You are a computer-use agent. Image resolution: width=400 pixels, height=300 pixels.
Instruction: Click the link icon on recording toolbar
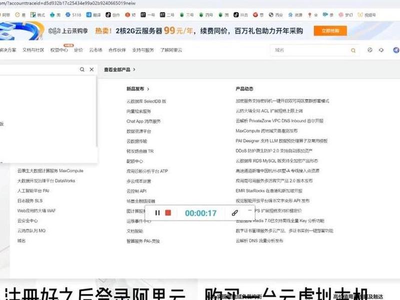(x=235, y=213)
